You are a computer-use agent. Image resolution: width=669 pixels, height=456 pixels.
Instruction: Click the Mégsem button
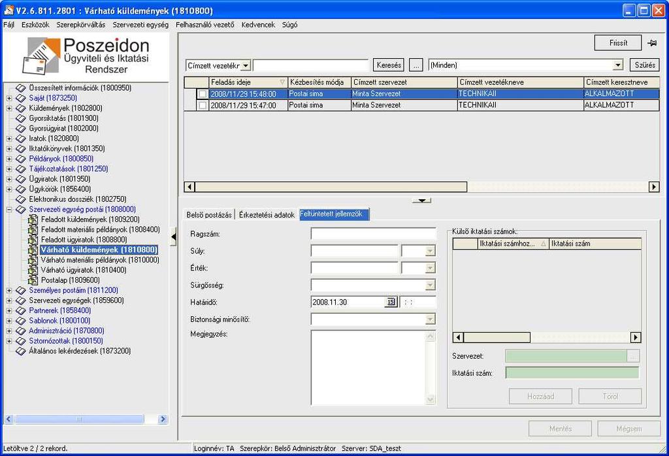pyautogui.click(x=629, y=429)
